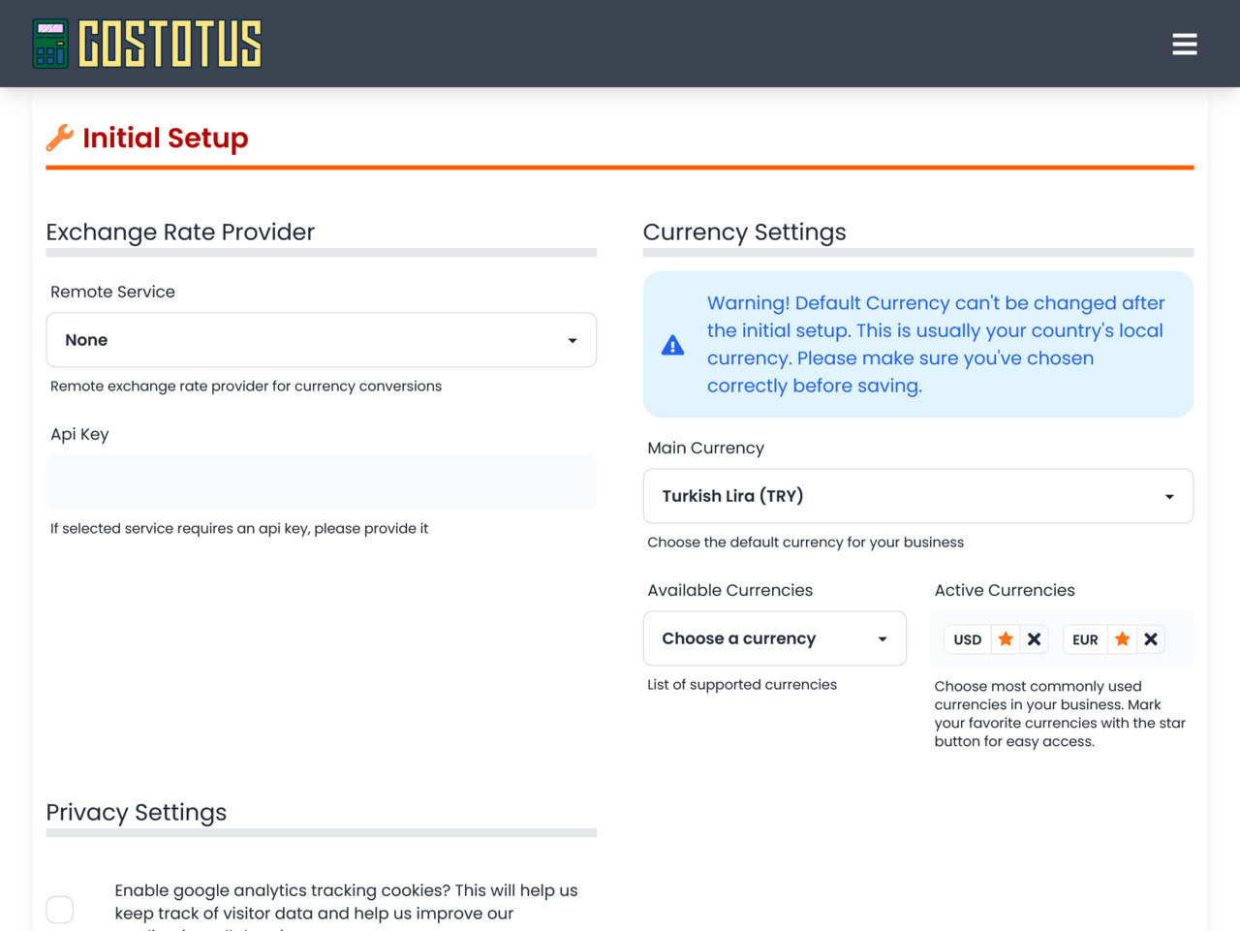Remove EUR from active currencies
This screenshot has height=931, width=1240.
[1151, 639]
